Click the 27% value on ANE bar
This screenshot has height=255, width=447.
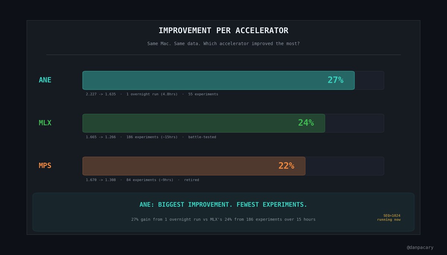[x=335, y=80]
